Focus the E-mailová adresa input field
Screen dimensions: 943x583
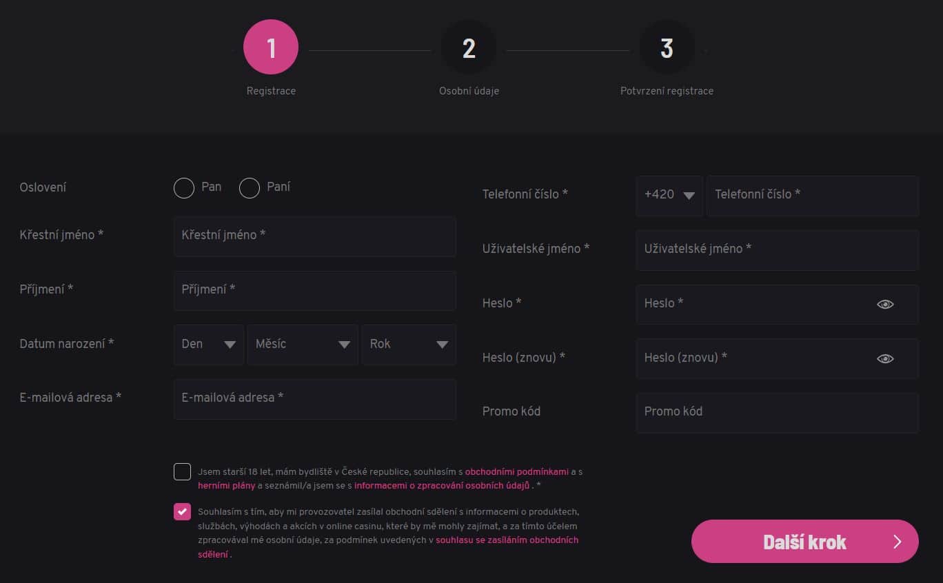click(315, 399)
